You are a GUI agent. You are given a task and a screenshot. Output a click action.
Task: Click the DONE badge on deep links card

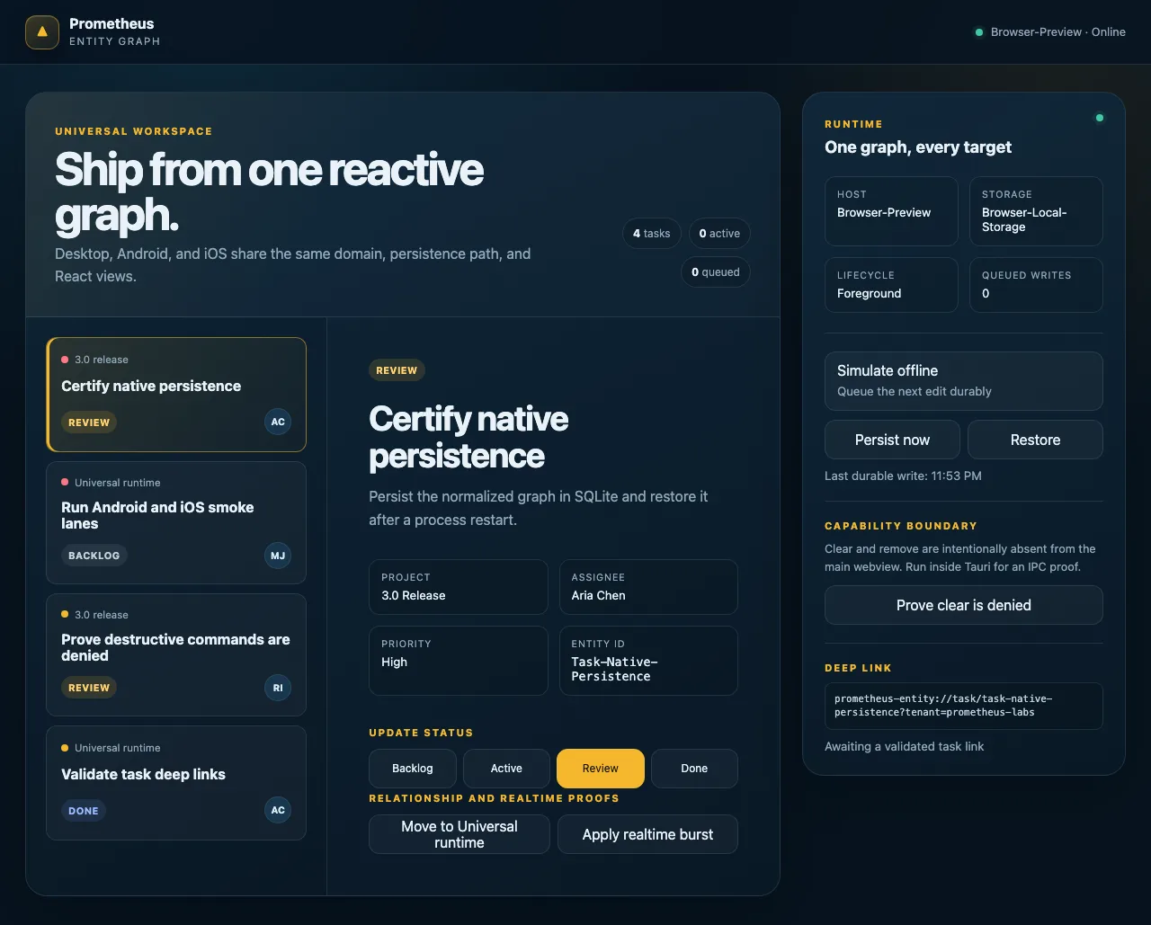(x=84, y=811)
